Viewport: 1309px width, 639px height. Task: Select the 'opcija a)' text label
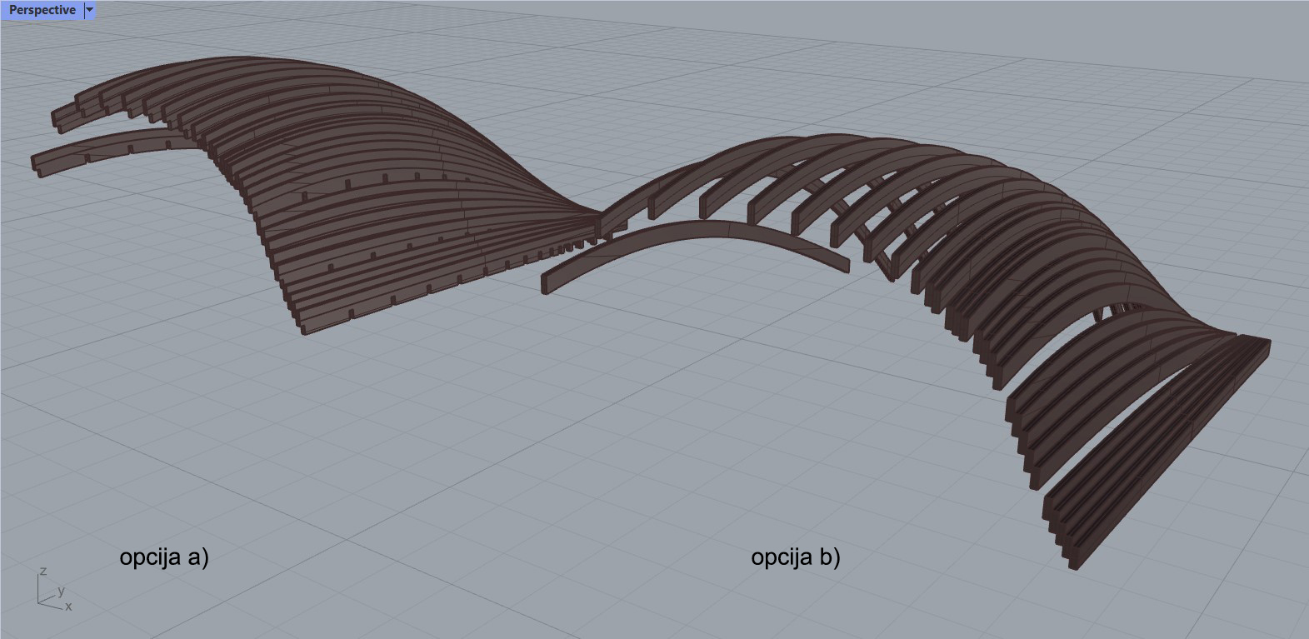point(164,557)
